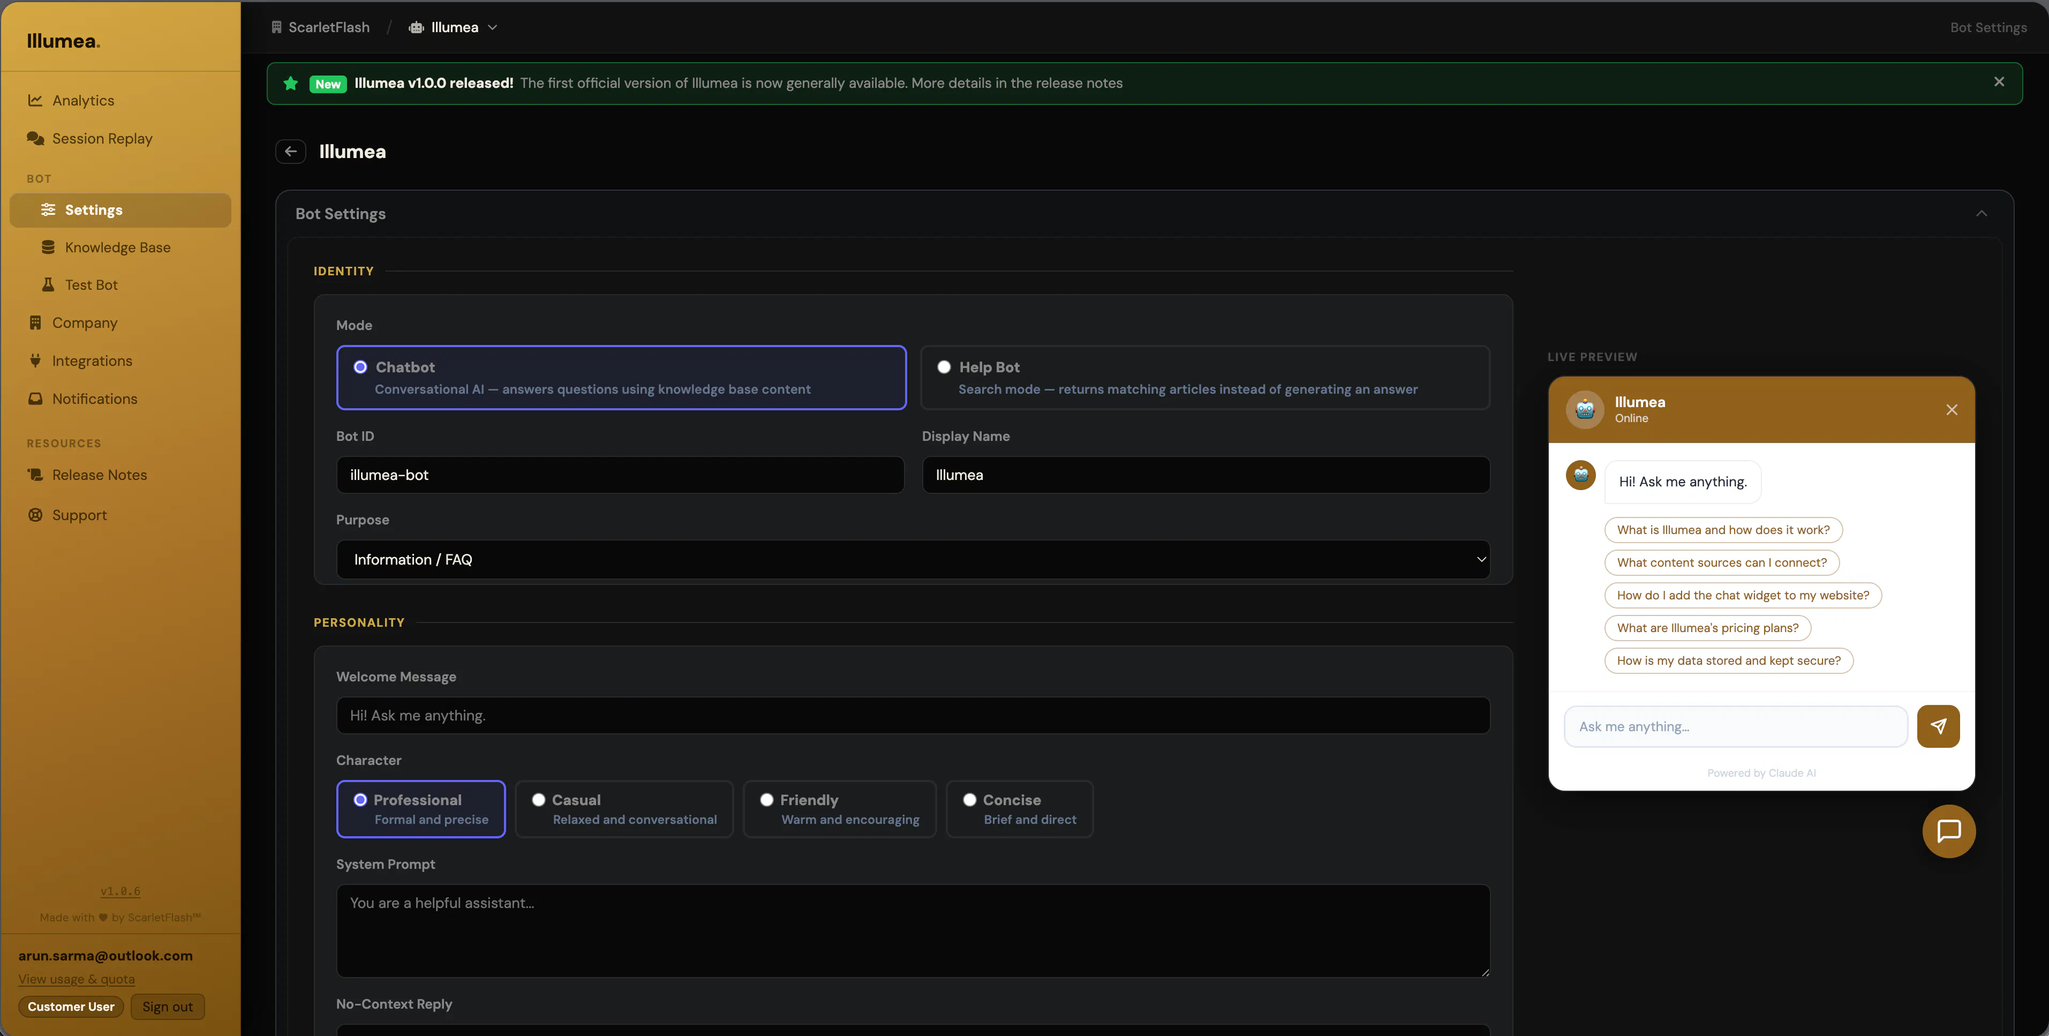Go back using the arrow button
Image resolution: width=2049 pixels, height=1036 pixels.
click(x=291, y=151)
